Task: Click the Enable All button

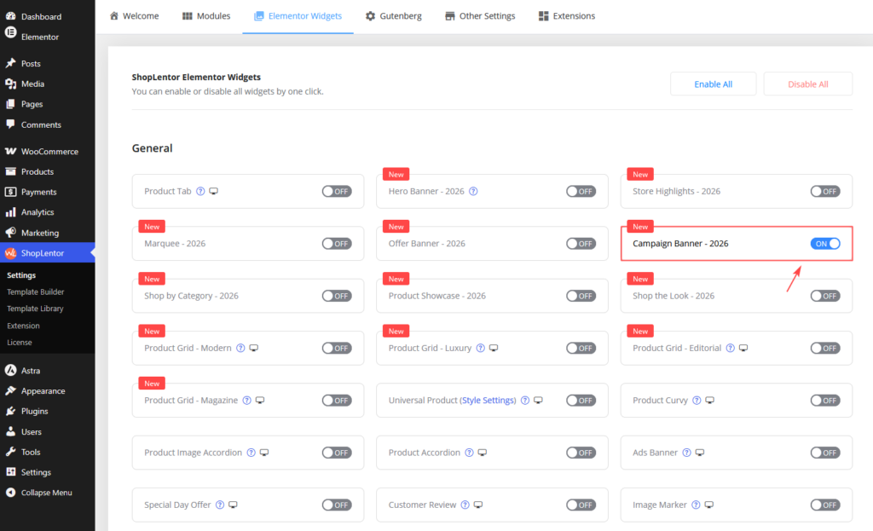Action: coord(714,84)
